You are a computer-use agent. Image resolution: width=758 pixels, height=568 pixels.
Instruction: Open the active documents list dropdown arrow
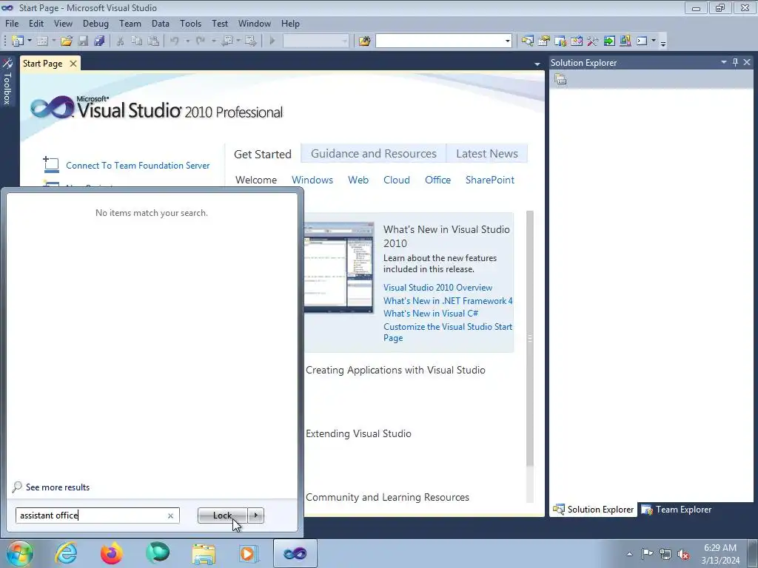tap(537, 64)
